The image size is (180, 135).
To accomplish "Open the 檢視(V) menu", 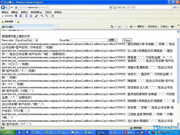I will (24, 12).
